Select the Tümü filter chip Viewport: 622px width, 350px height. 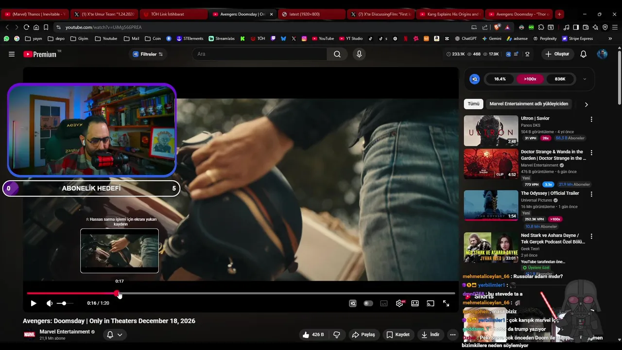click(x=474, y=104)
